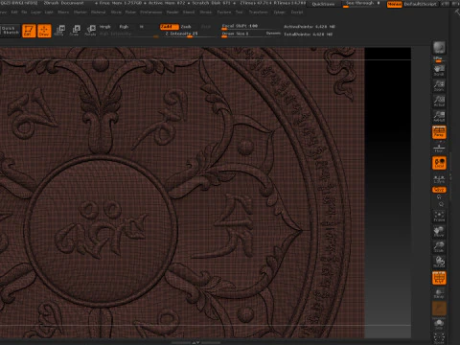The image size is (460, 345).
Task: Open the Light menu
Action: tap(49, 12)
